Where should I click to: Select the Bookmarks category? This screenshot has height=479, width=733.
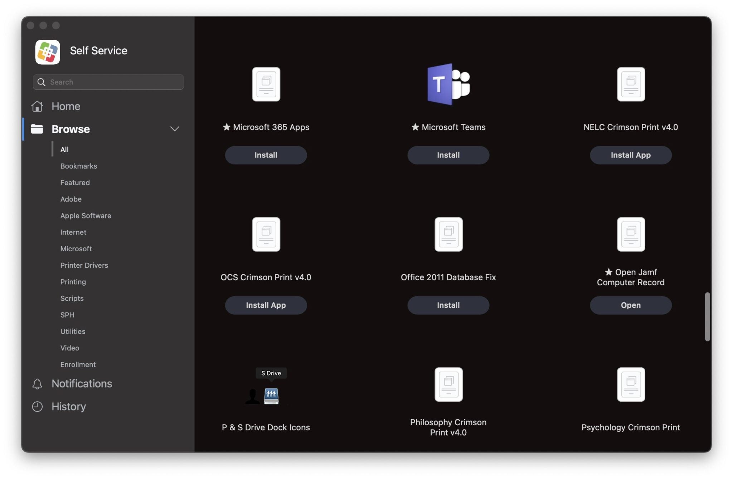[79, 166]
